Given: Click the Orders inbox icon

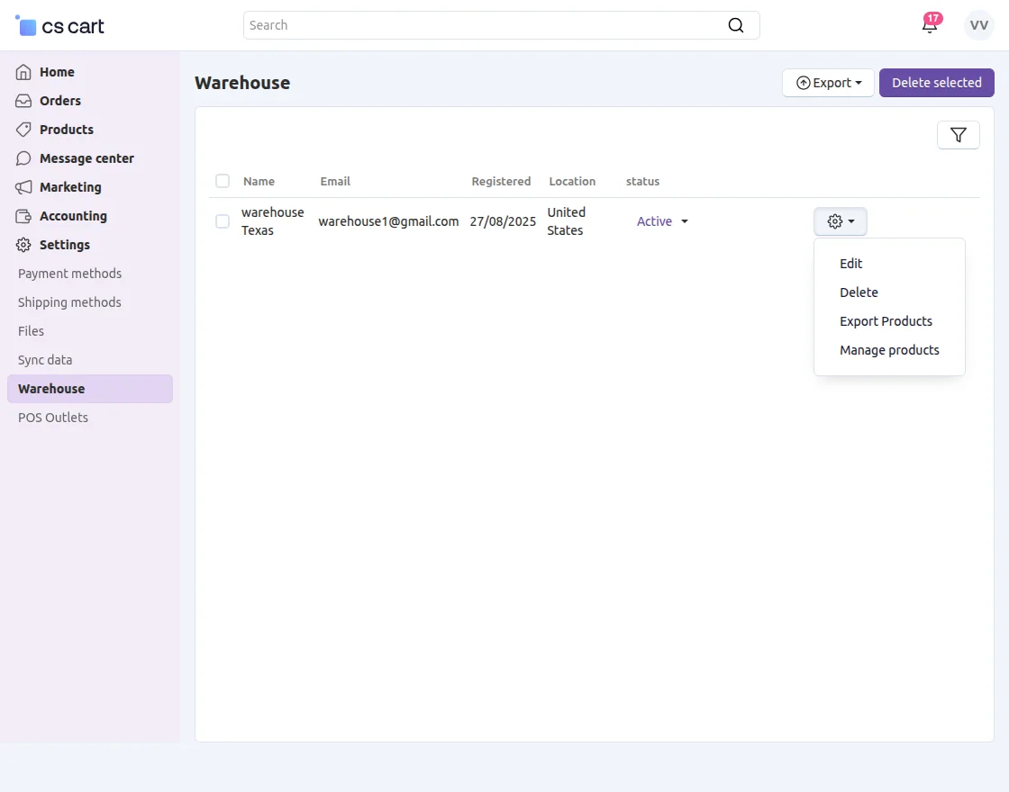Looking at the screenshot, I should [x=23, y=101].
